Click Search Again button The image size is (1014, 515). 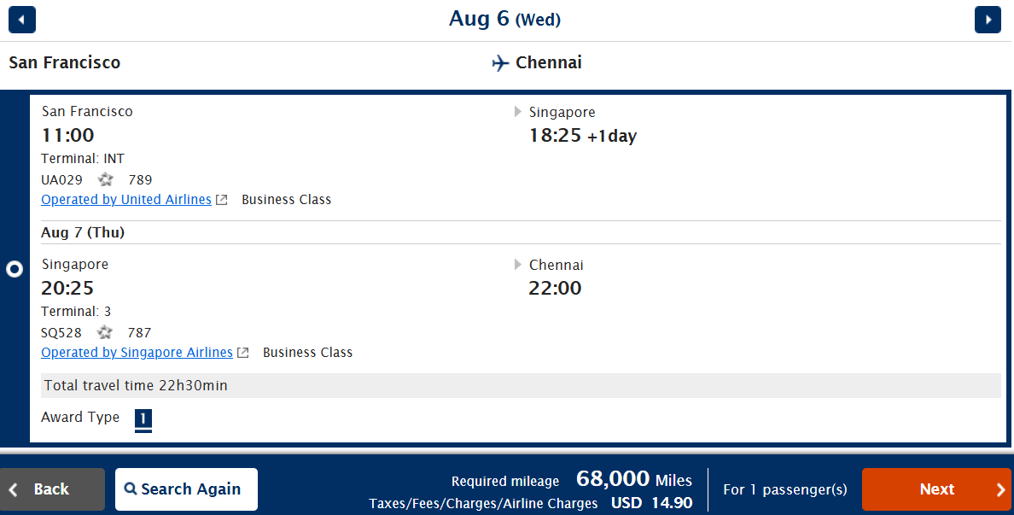pyautogui.click(x=186, y=489)
